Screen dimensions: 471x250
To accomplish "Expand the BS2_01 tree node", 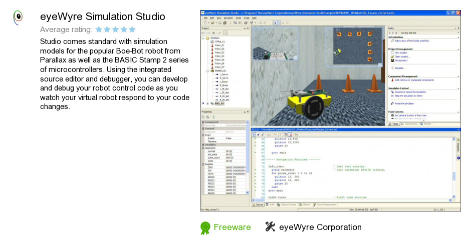I will coord(207,103).
